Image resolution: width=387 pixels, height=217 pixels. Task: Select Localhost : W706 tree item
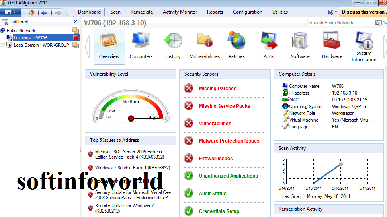click(x=30, y=38)
